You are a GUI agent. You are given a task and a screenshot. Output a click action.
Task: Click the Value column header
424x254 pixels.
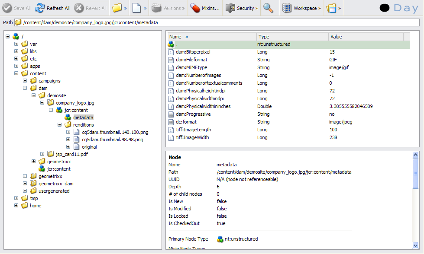tap(366, 37)
